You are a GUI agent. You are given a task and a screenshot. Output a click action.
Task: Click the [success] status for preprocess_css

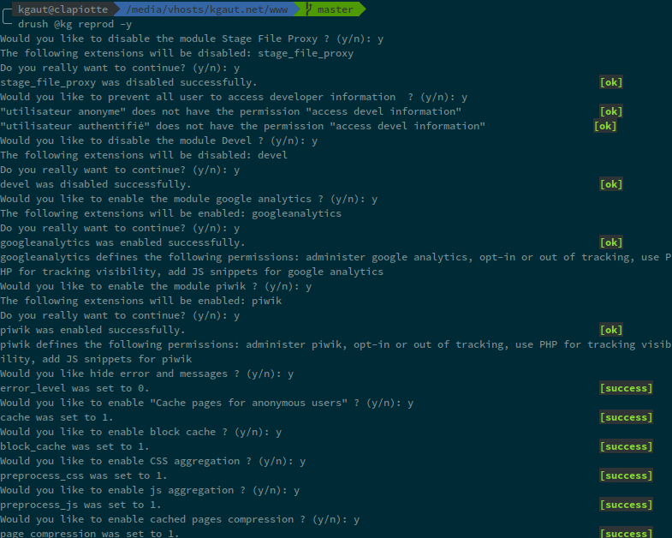(626, 476)
